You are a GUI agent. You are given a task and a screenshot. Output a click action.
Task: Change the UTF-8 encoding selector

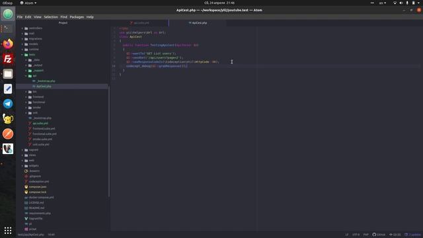coord(356,235)
